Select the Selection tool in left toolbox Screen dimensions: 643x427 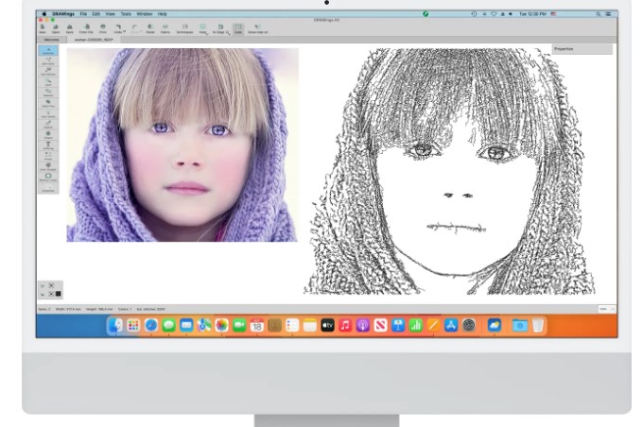pos(48,51)
